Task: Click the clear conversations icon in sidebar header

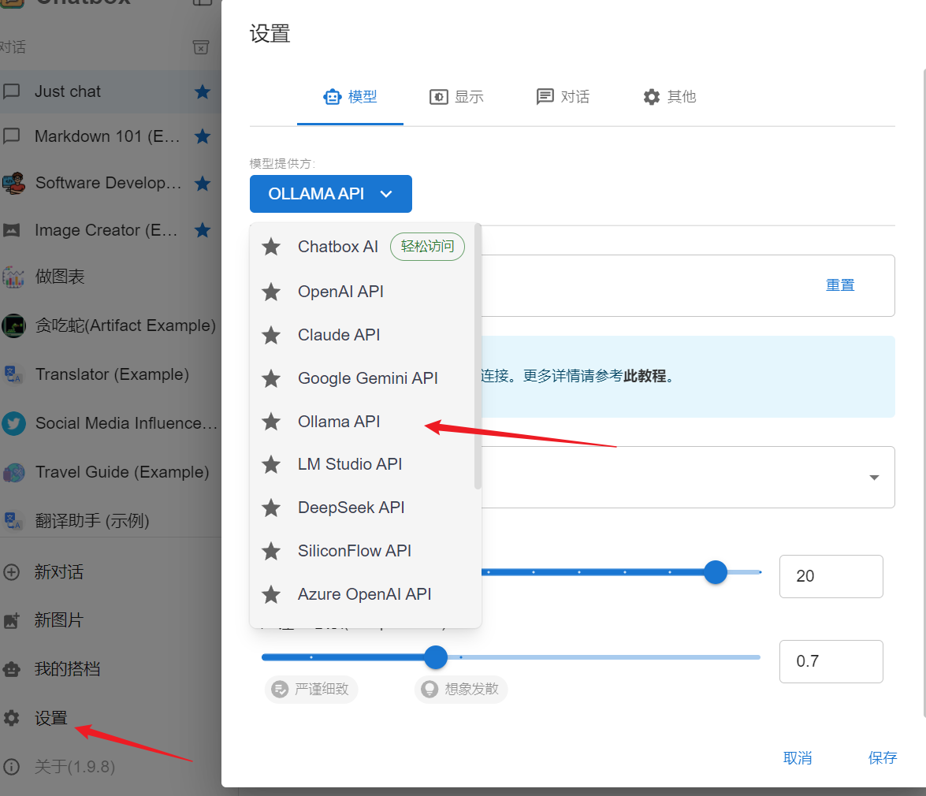Action: tap(201, 47)
